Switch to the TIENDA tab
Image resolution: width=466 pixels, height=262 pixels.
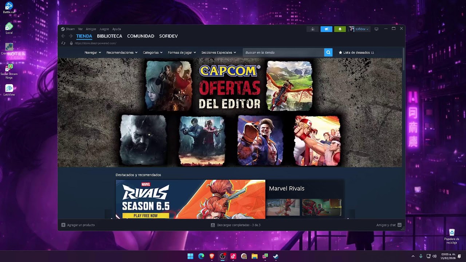coord(84,36)
